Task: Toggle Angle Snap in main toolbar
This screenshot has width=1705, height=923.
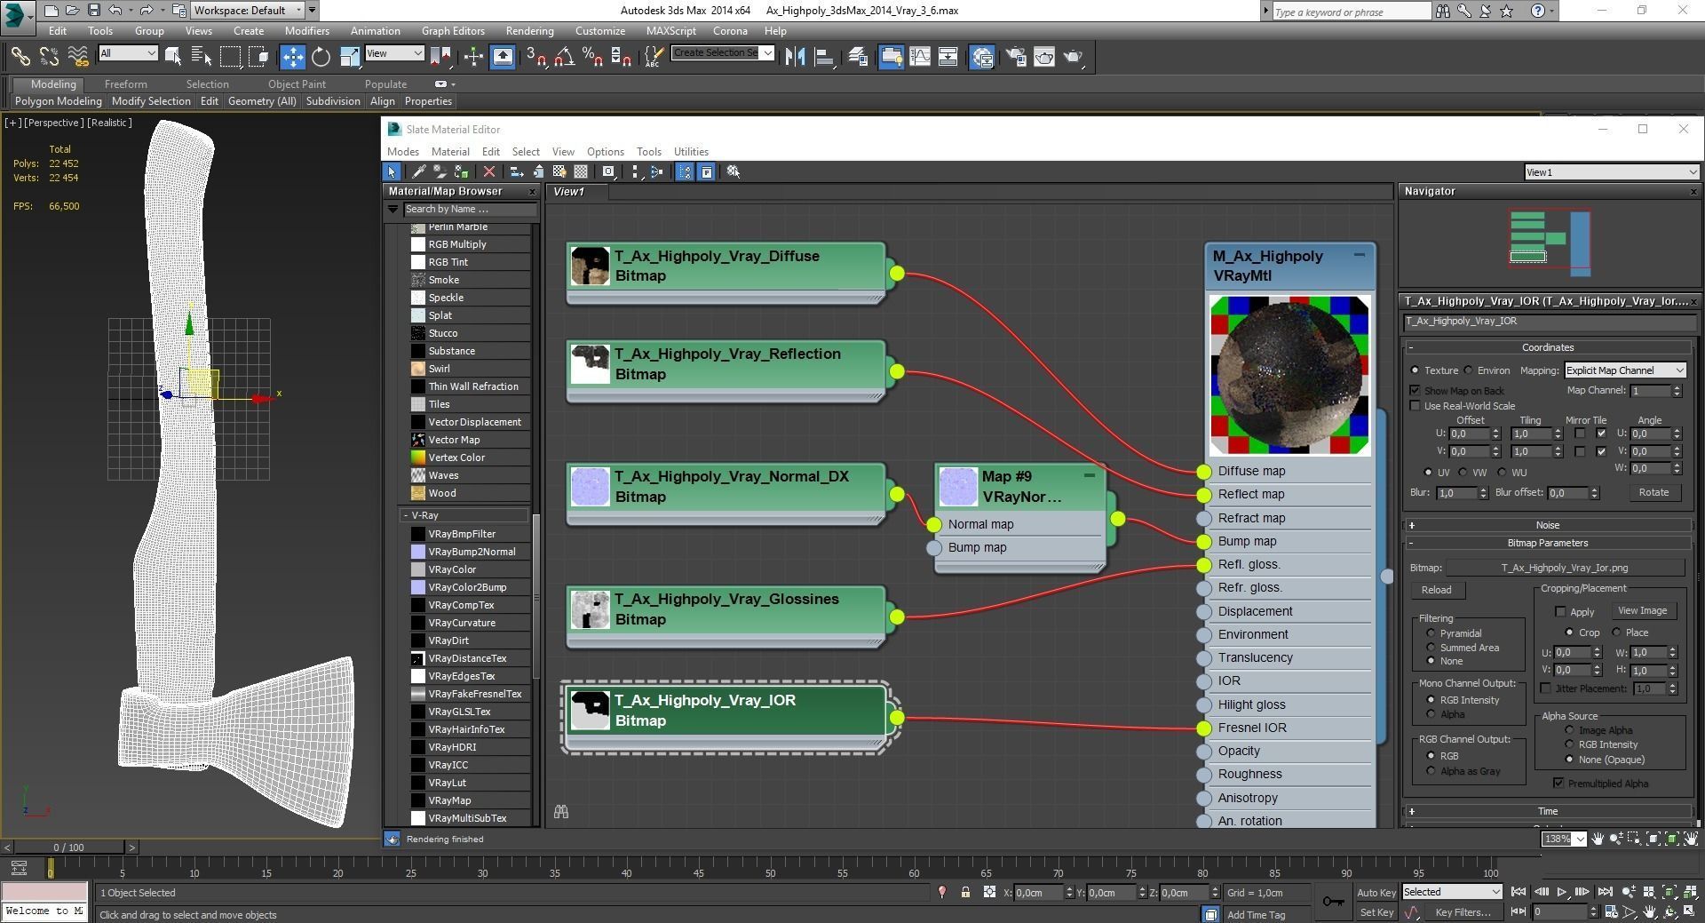Action: 564,57
